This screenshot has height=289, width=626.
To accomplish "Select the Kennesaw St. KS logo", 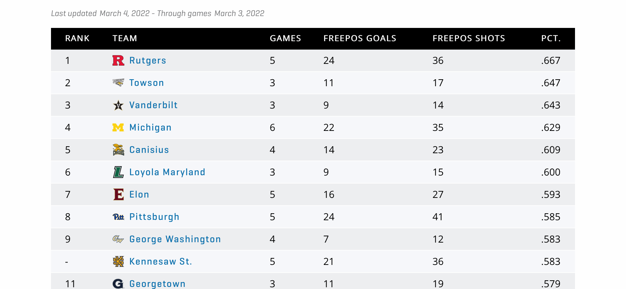I will tap(118, 261).
